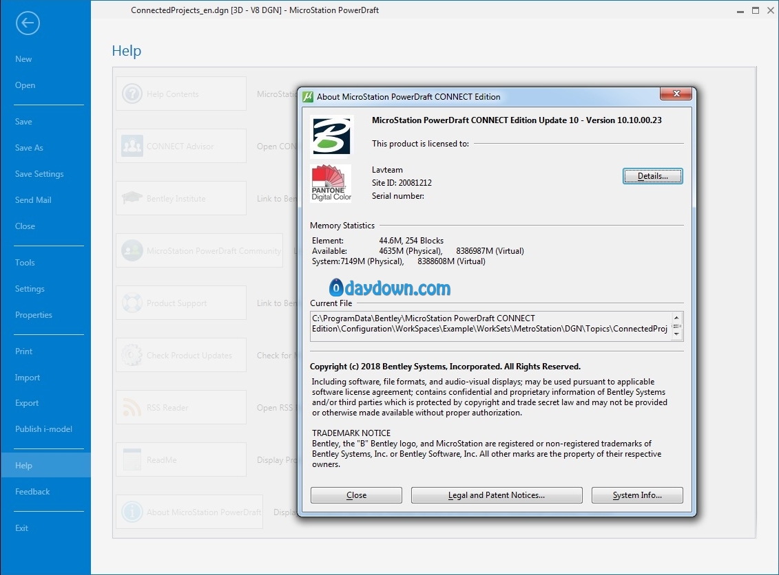The height and width of the screenshot is (575, 779).
Task: Choose Save from the sidebar
Action: coord(23,122)
